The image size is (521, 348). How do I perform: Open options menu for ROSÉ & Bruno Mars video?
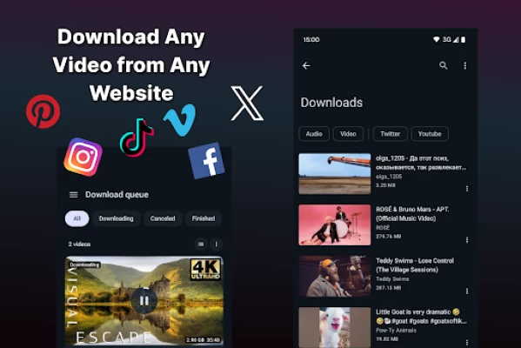click(x=467, y=240)
